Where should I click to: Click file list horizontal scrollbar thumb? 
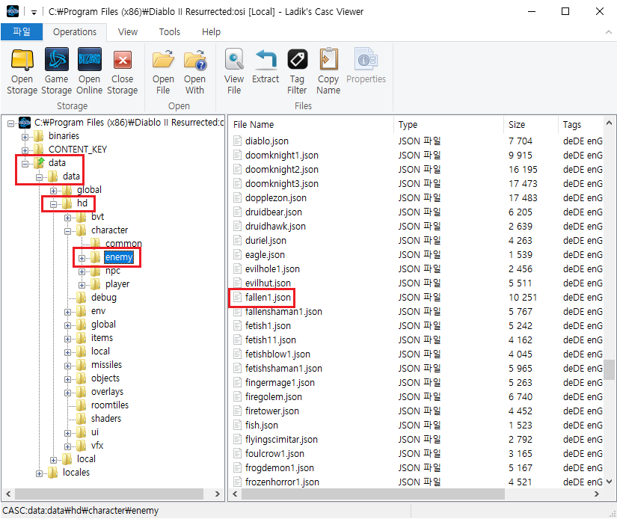[x=373, y=494]
